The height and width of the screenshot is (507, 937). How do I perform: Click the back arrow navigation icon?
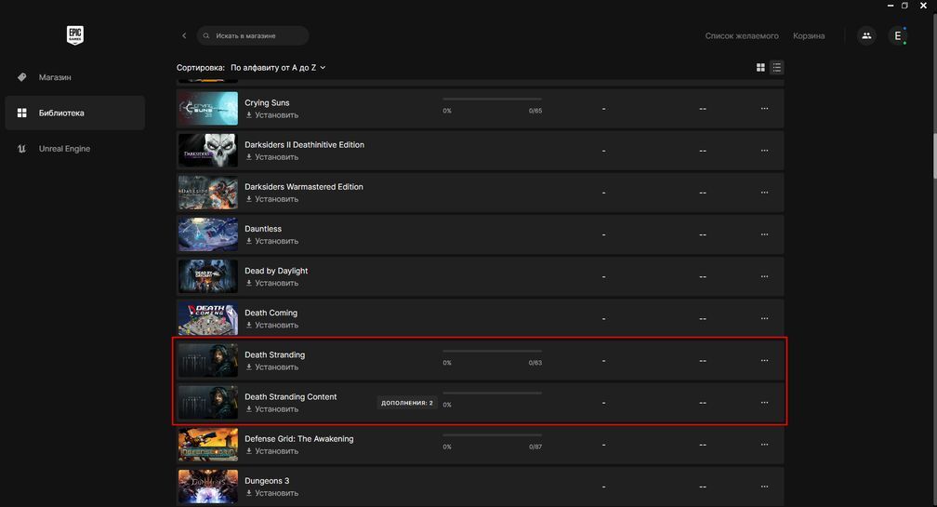(x=184, y=36)
